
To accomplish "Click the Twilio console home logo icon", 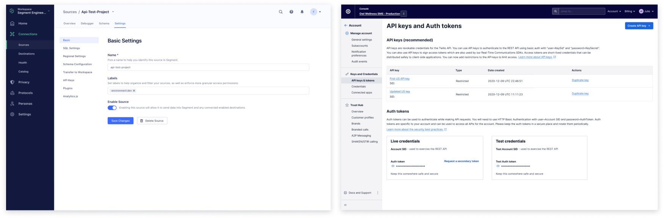I will coord(348,11).
